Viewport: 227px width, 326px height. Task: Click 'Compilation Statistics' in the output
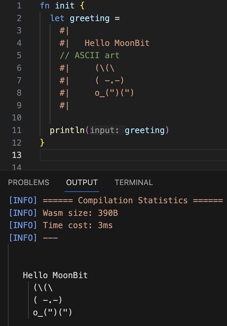coord(133,200)
